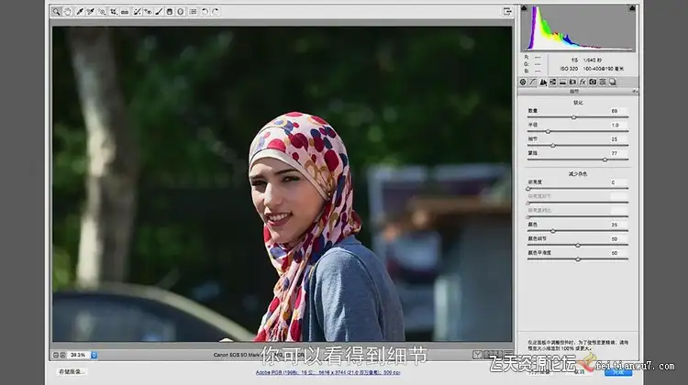The width and height of the screenshot is (688, 385).
Task: Select the Adjustment Brush tool
Action: point(159,12)
